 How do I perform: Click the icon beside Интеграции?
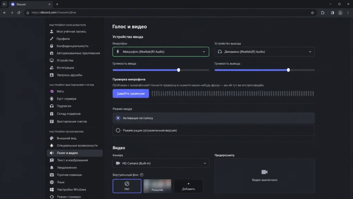[x=52, y=68]
